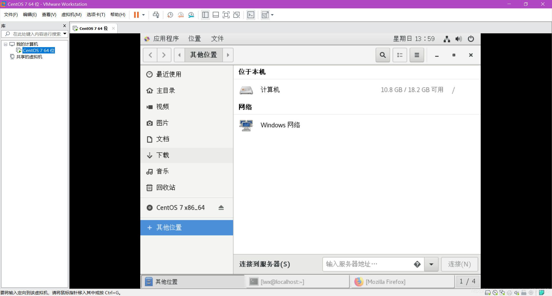Switch to [lwx@localhost:~] terminal taskbar item
The width and height of the screenshot is (552, 296).
[298, 282]
